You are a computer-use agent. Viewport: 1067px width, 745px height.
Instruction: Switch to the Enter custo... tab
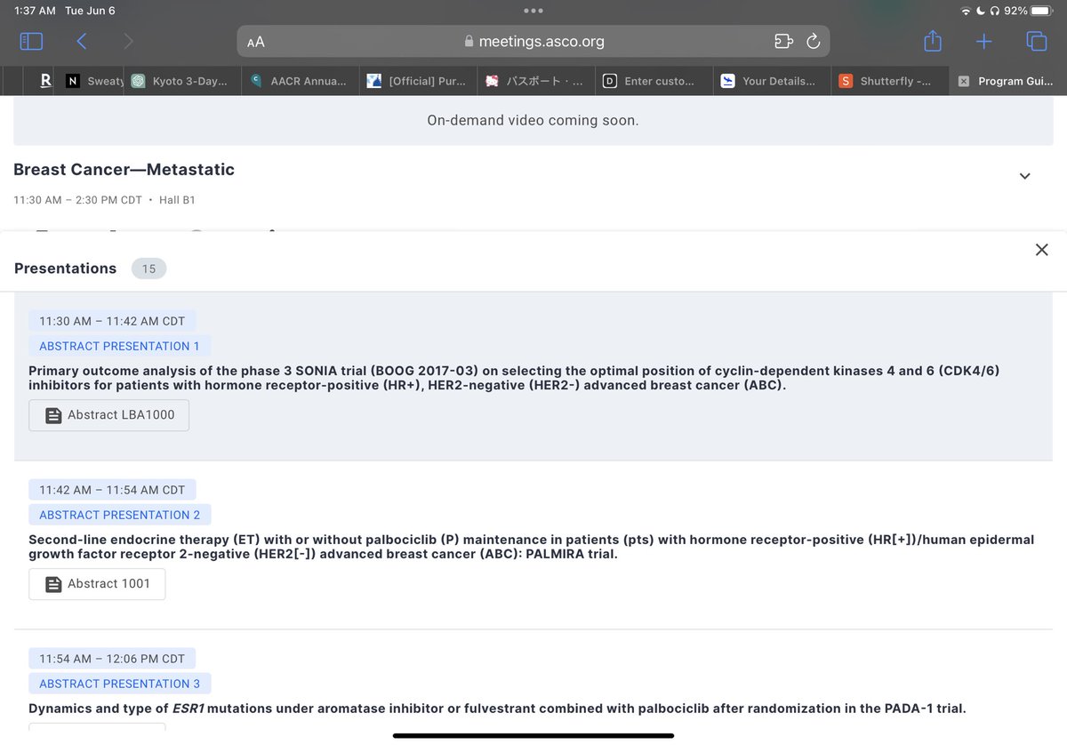pos(653,81)
